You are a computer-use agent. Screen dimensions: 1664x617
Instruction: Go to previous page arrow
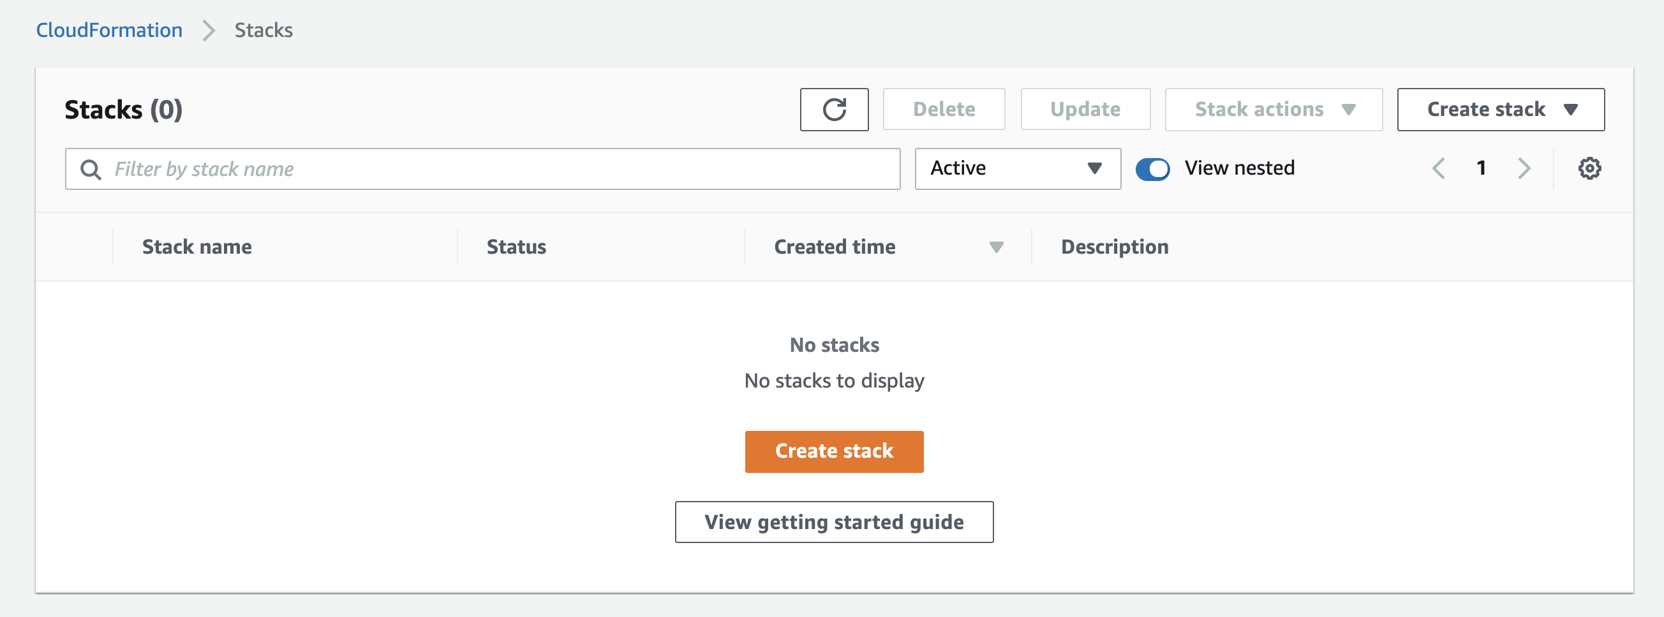tap(1438, 168)
